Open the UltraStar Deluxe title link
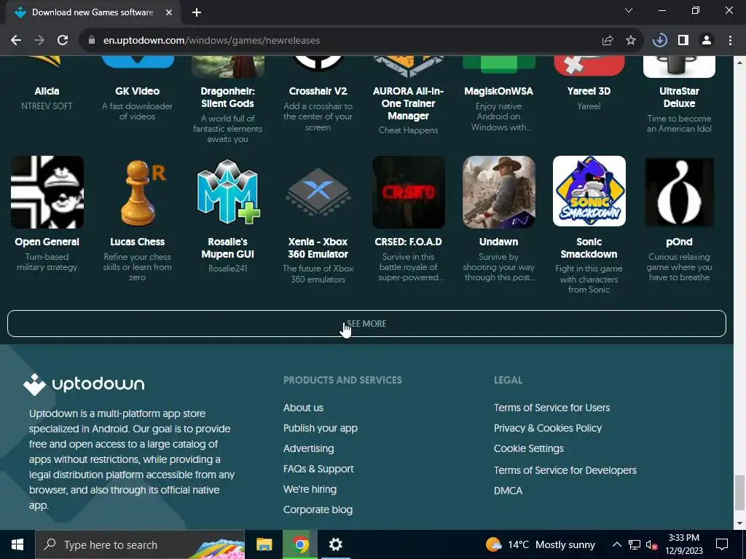Viewport: 746px width, 559px height. point(680,97)
